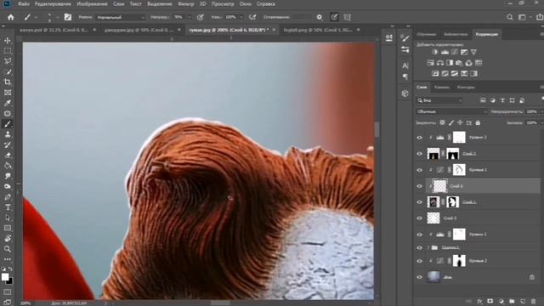
Task: Add a Levels adjustment from Corrections panel
Action: (445, 52)
